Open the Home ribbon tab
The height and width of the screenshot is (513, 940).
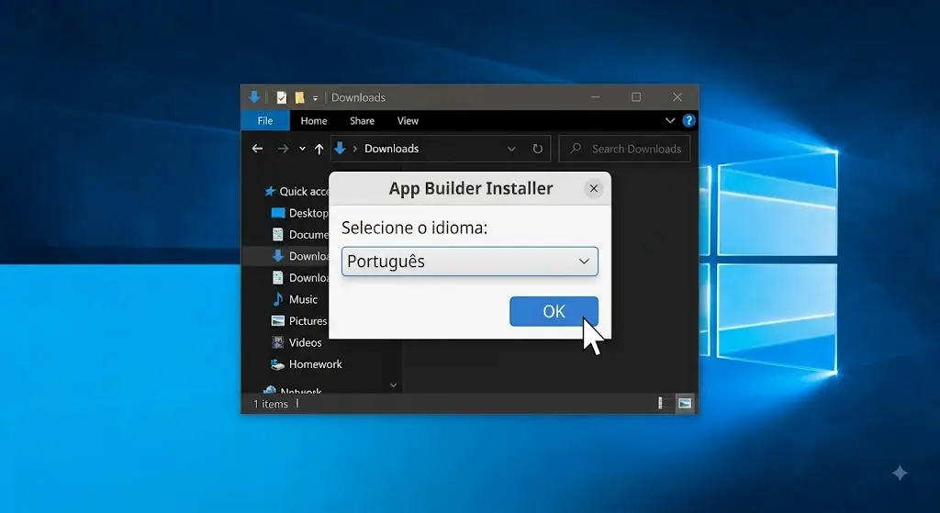coord(314,120)
